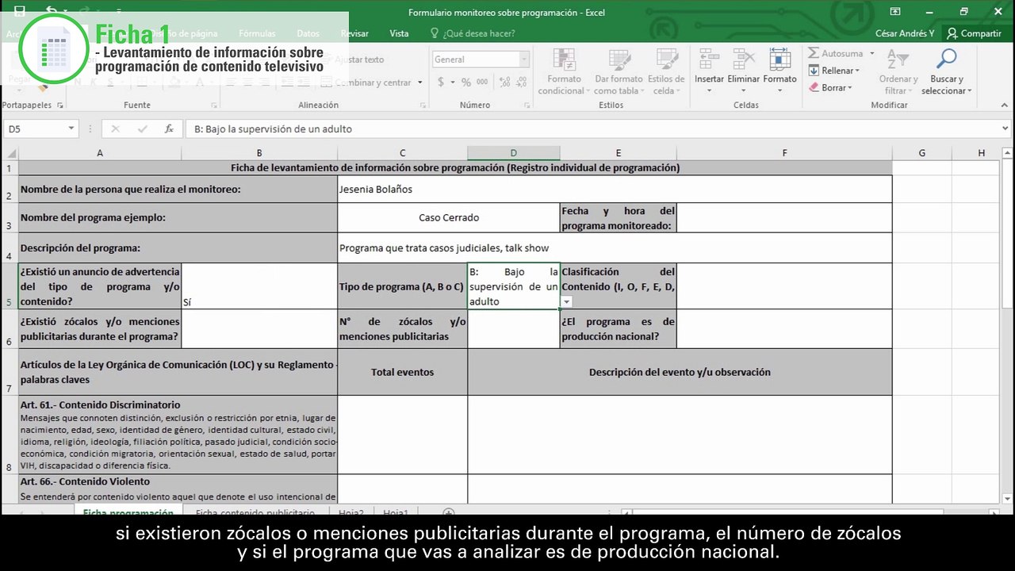Click the Borrar eraser icon

(814, 88)
